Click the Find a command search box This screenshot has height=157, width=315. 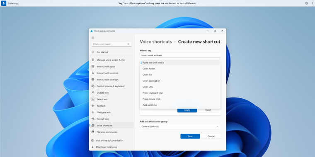[111, 44]
